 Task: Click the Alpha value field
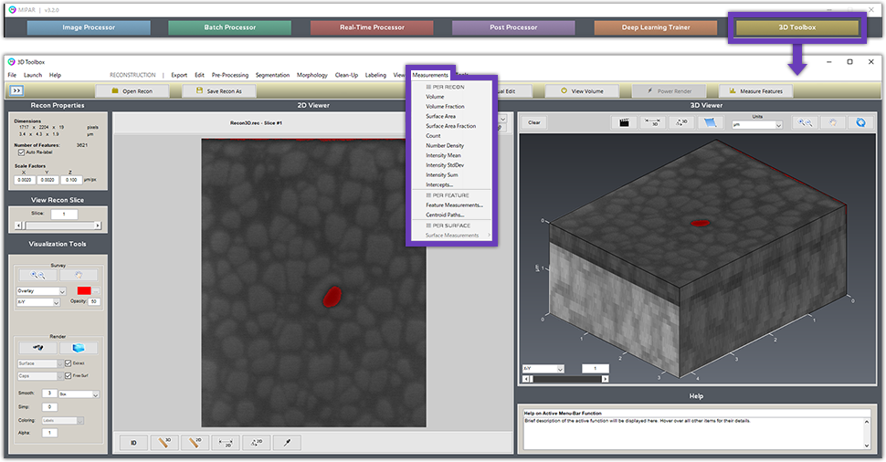(49, 433)
